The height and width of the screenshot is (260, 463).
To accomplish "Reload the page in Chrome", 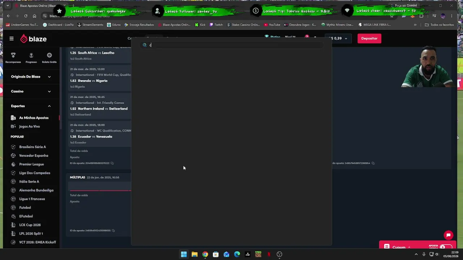I will pos(26,16).
